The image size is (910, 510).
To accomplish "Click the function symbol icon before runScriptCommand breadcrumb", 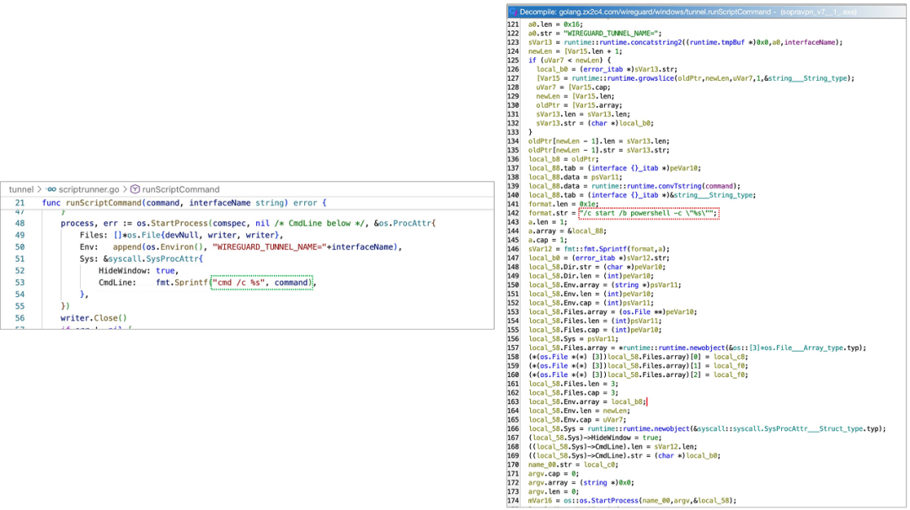I will [x=135, y=189].
